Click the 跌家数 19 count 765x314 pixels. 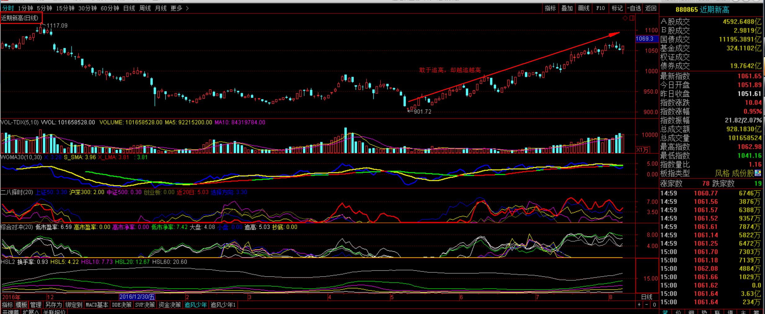758,184
